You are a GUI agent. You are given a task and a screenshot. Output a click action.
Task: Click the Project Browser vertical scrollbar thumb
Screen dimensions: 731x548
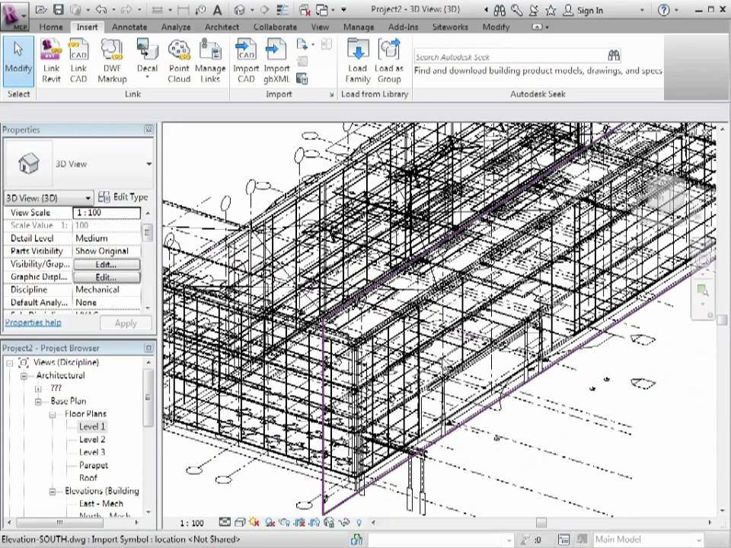click(148, 397)
